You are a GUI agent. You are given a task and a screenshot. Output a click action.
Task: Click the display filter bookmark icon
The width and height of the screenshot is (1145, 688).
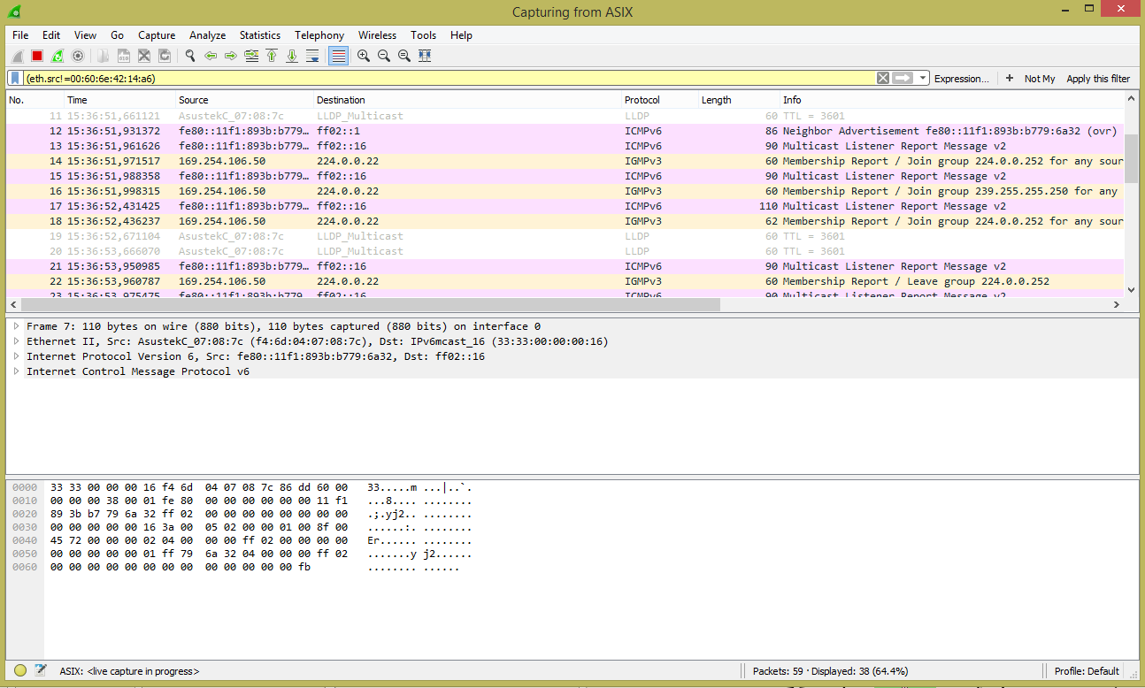pos(15,78)
